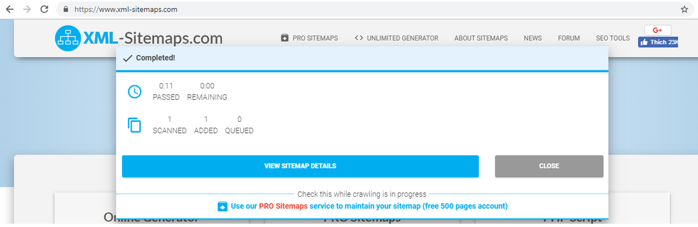Click the Google+ button
Viewport: 698px width, 227px height.
(x=658, y=30)
